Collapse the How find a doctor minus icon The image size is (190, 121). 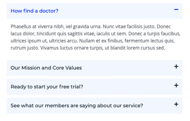click(176, 10)
